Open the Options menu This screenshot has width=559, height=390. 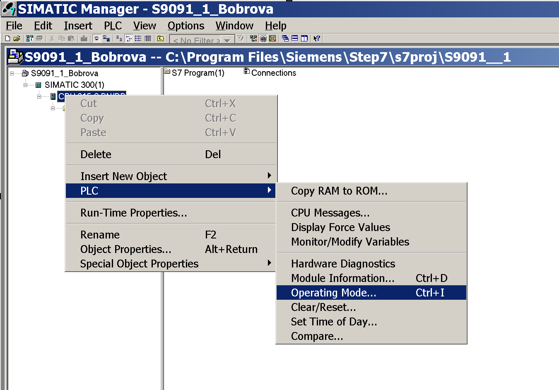(x=186, y=26)
